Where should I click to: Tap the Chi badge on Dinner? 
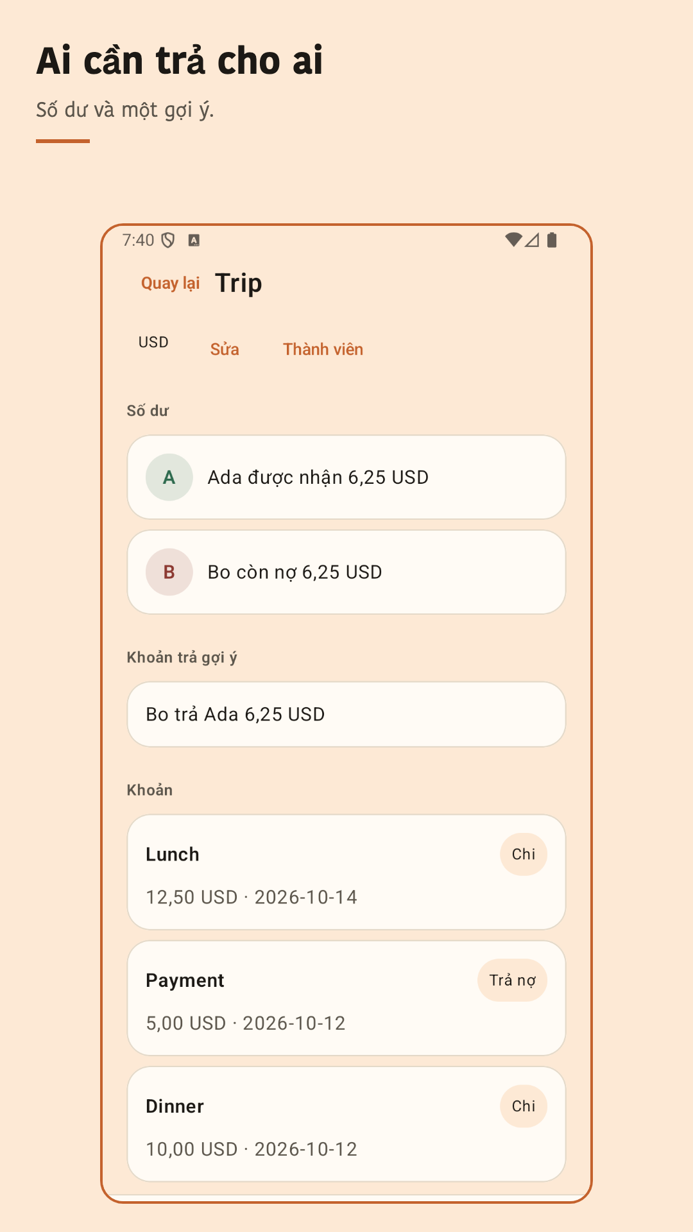pos(524,1106)
